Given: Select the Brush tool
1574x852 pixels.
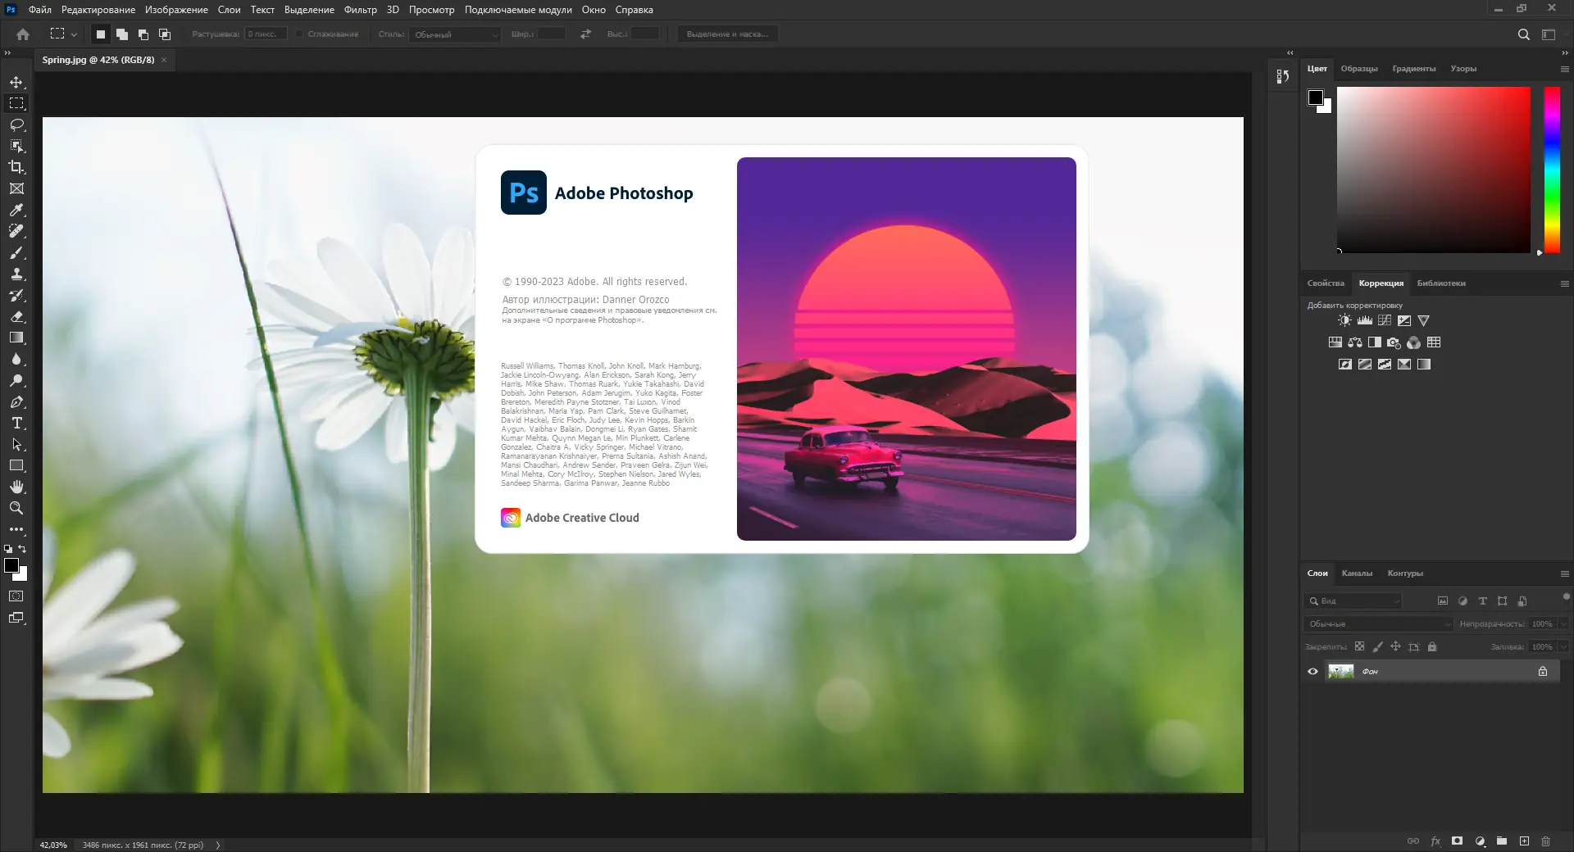Looking at the screenshot, I should 16,253.
